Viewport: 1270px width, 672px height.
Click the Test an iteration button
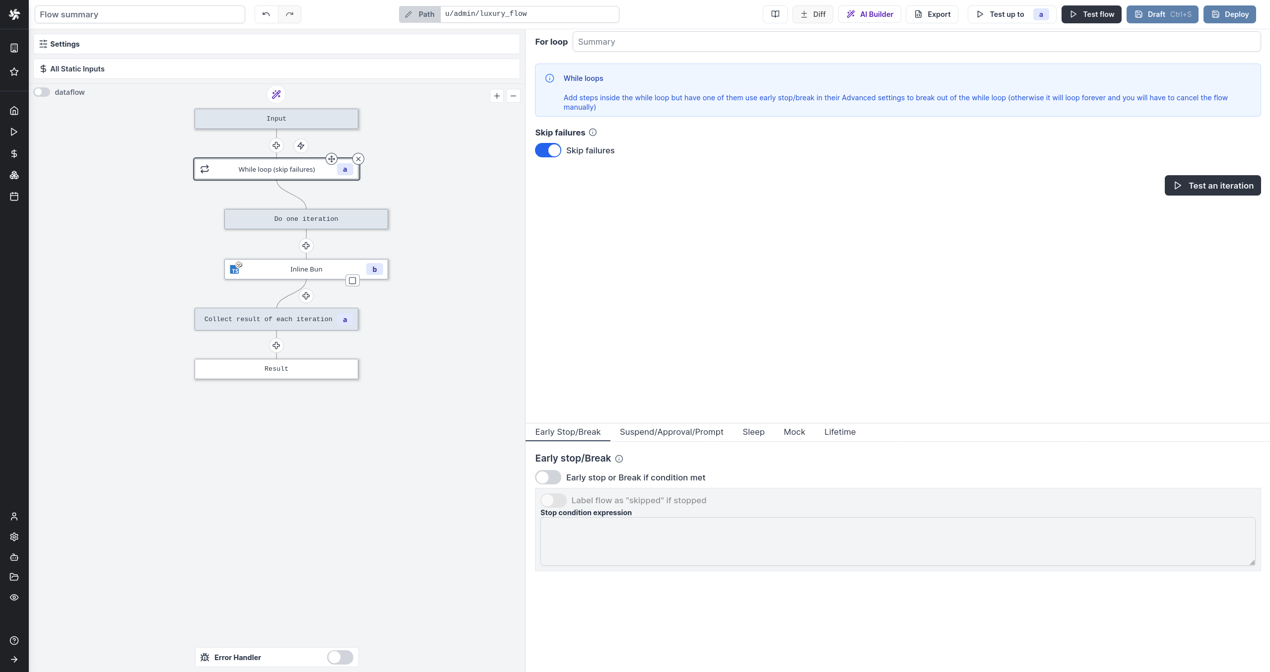tap(1212, 186)
